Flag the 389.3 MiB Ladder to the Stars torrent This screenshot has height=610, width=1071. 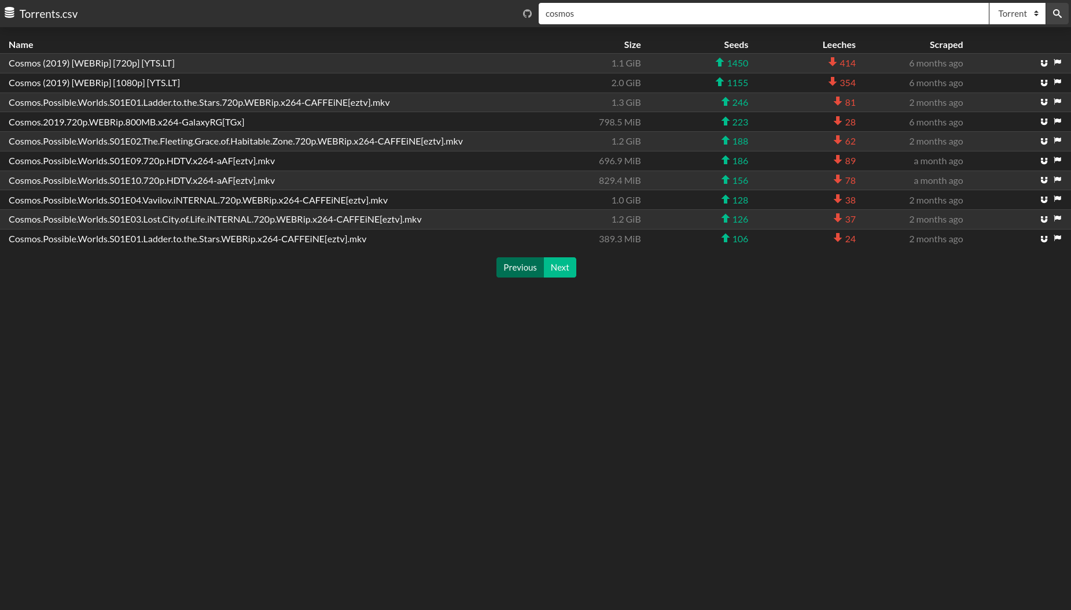[1057, 238]
